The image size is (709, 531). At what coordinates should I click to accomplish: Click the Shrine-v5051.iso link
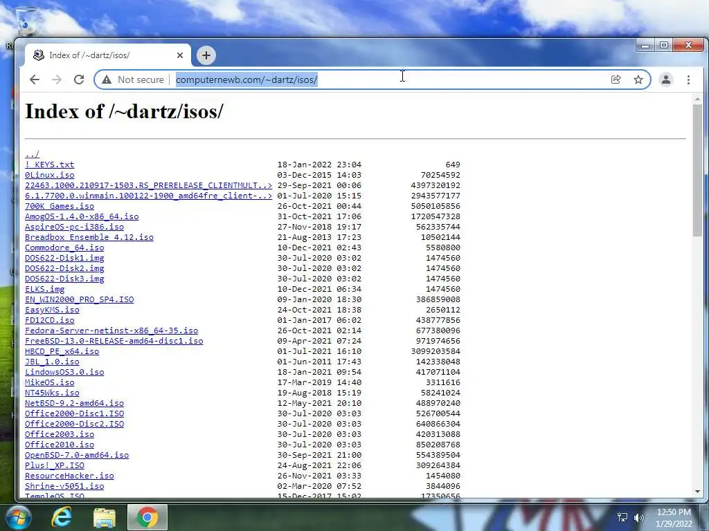click(64, 487)
